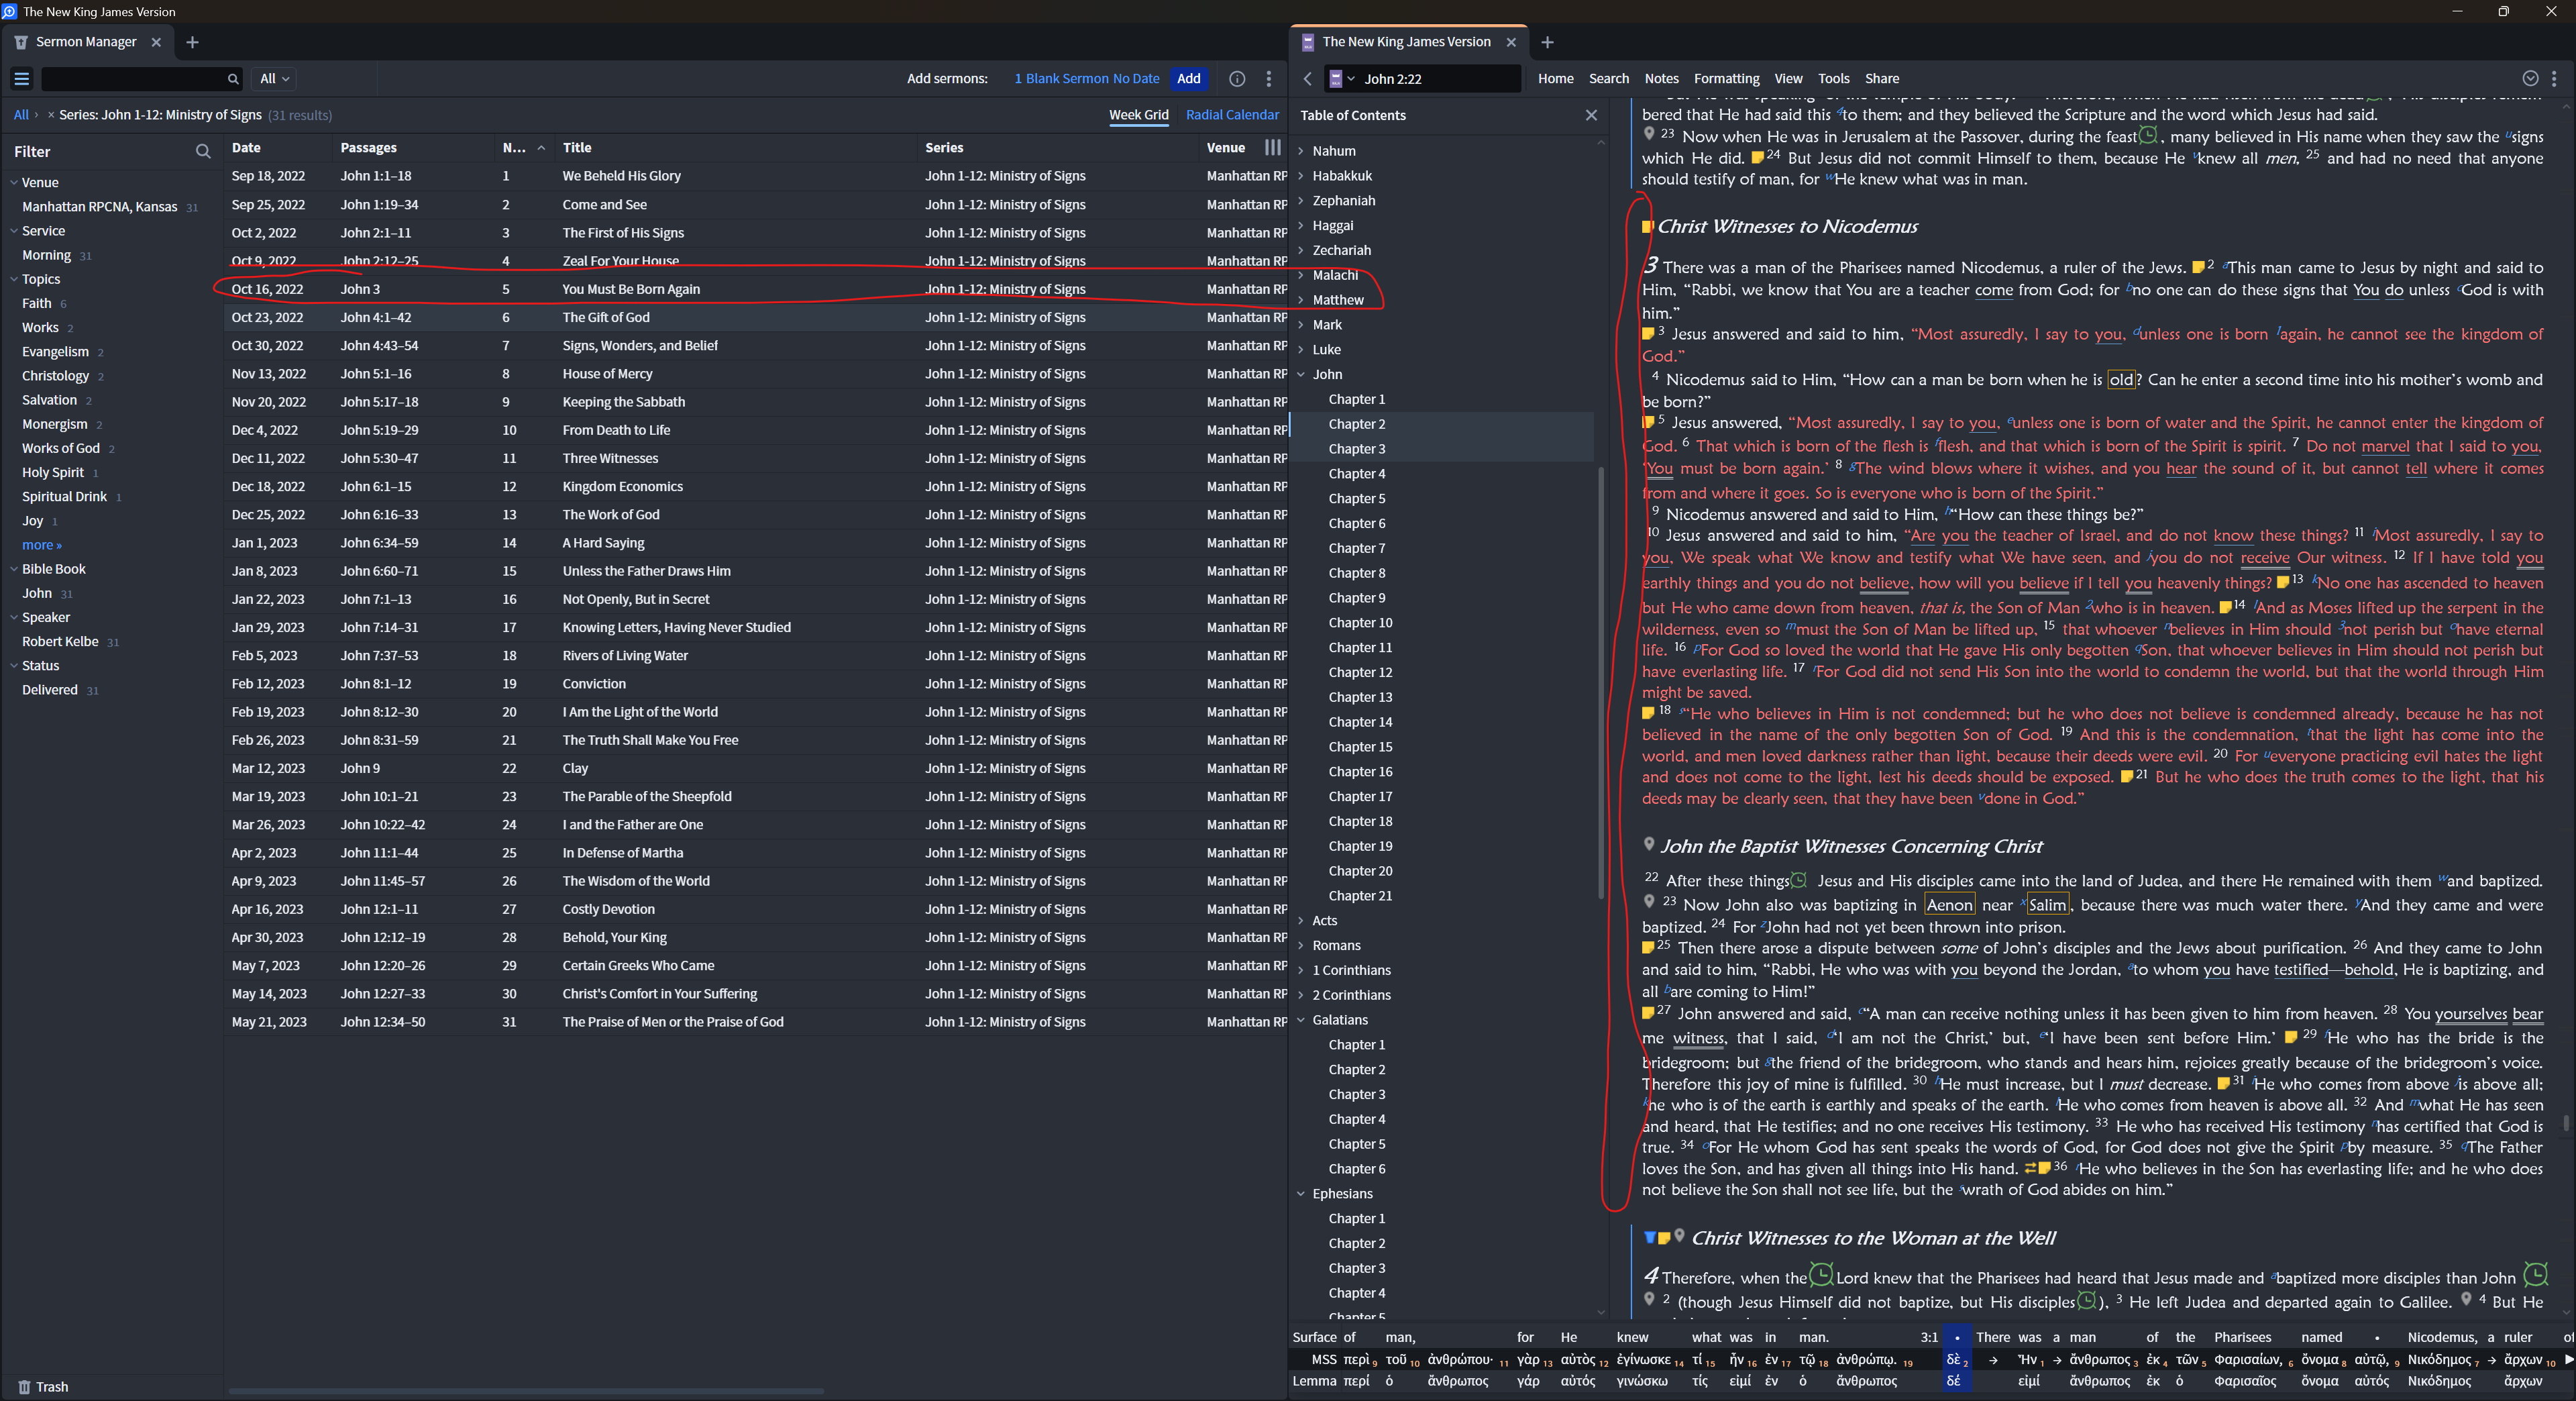Image resolution: width=2576 pixels, height=1401 pixels.
Task: Click yellow note icon beside Christ Witnesses to Nicodemus
Action: click(x=1647, y=227)
